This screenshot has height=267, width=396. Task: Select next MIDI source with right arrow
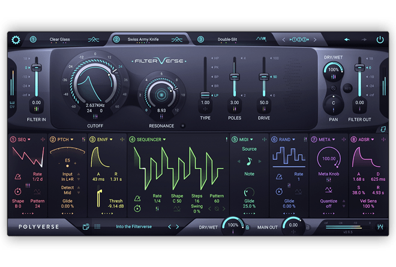point(260,161)
